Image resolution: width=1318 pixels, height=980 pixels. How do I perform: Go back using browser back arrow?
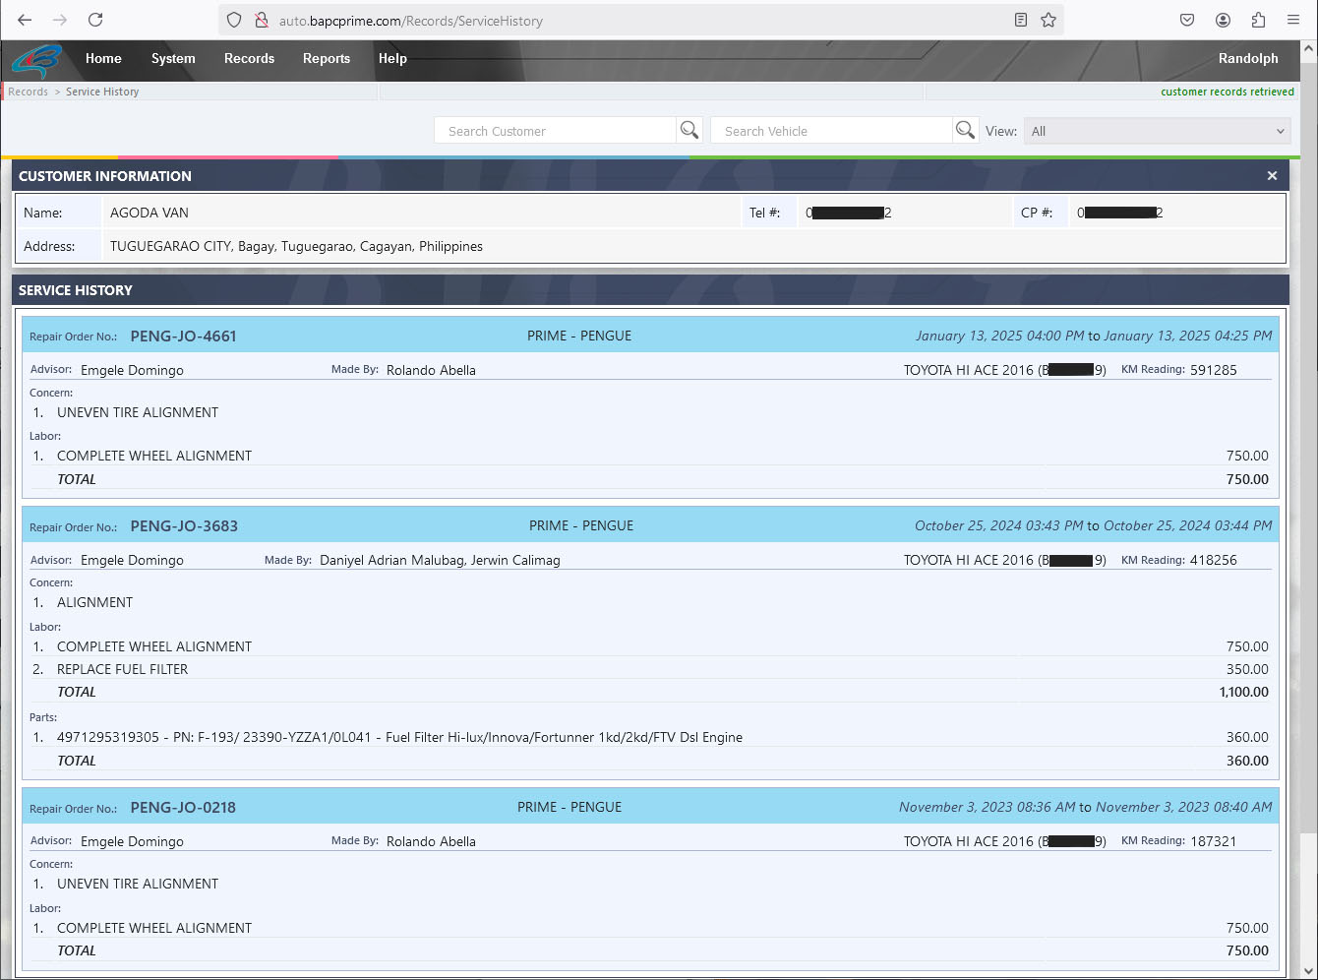click(x=26, y=20)
